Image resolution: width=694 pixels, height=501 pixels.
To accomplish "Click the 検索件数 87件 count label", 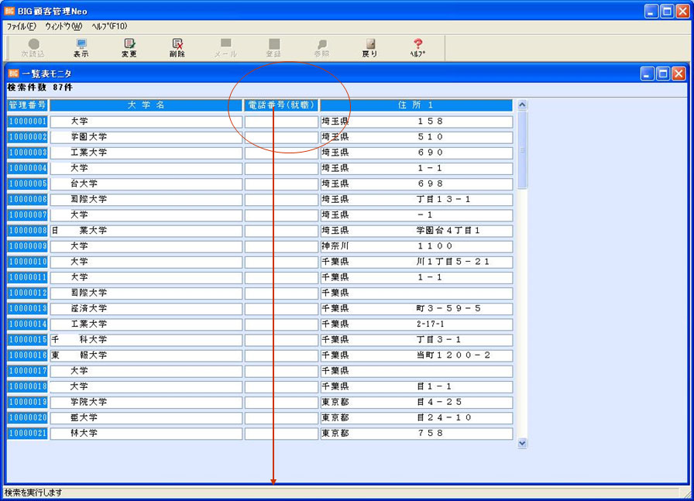I will [40, 88].
